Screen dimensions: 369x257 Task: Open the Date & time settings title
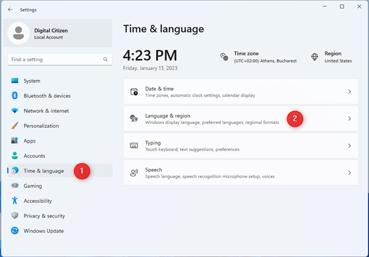tap(159, 89)
